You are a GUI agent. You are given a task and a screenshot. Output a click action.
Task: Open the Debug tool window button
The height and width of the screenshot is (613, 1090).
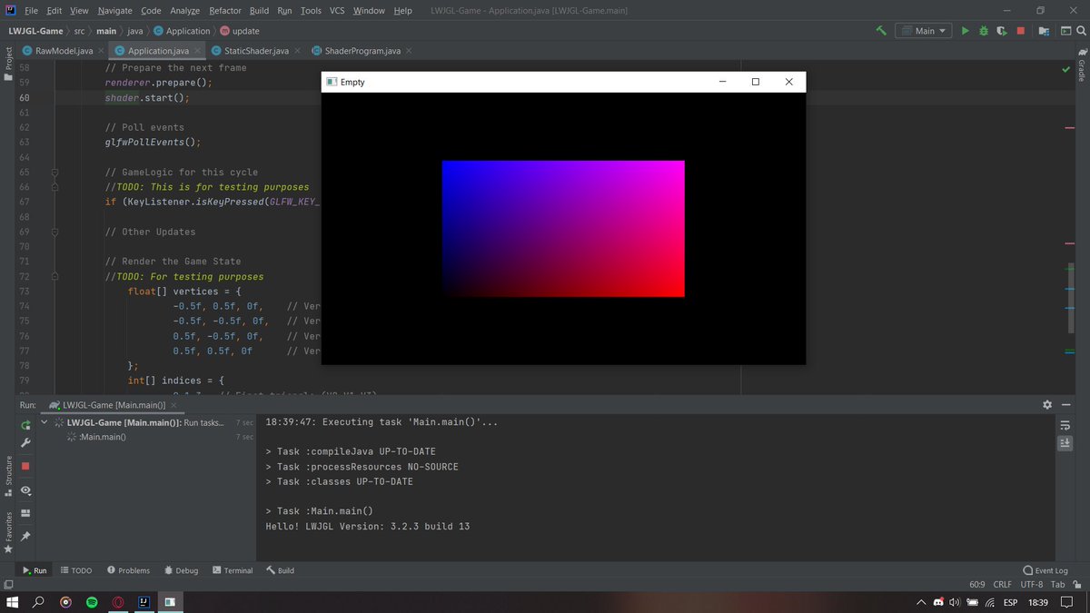(181, 570)
